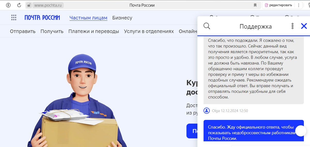Image resolution: width=310 pixels, height=147 pixels.
Task: Bookmark the page using the bookmark icon
Action: [255, 5]
